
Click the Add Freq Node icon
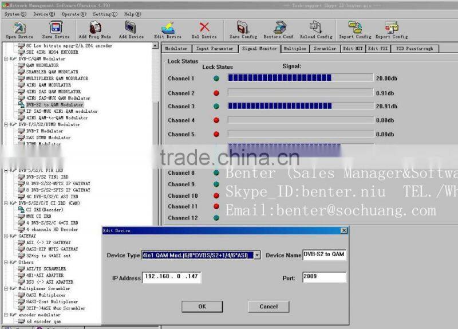(95, 28)
